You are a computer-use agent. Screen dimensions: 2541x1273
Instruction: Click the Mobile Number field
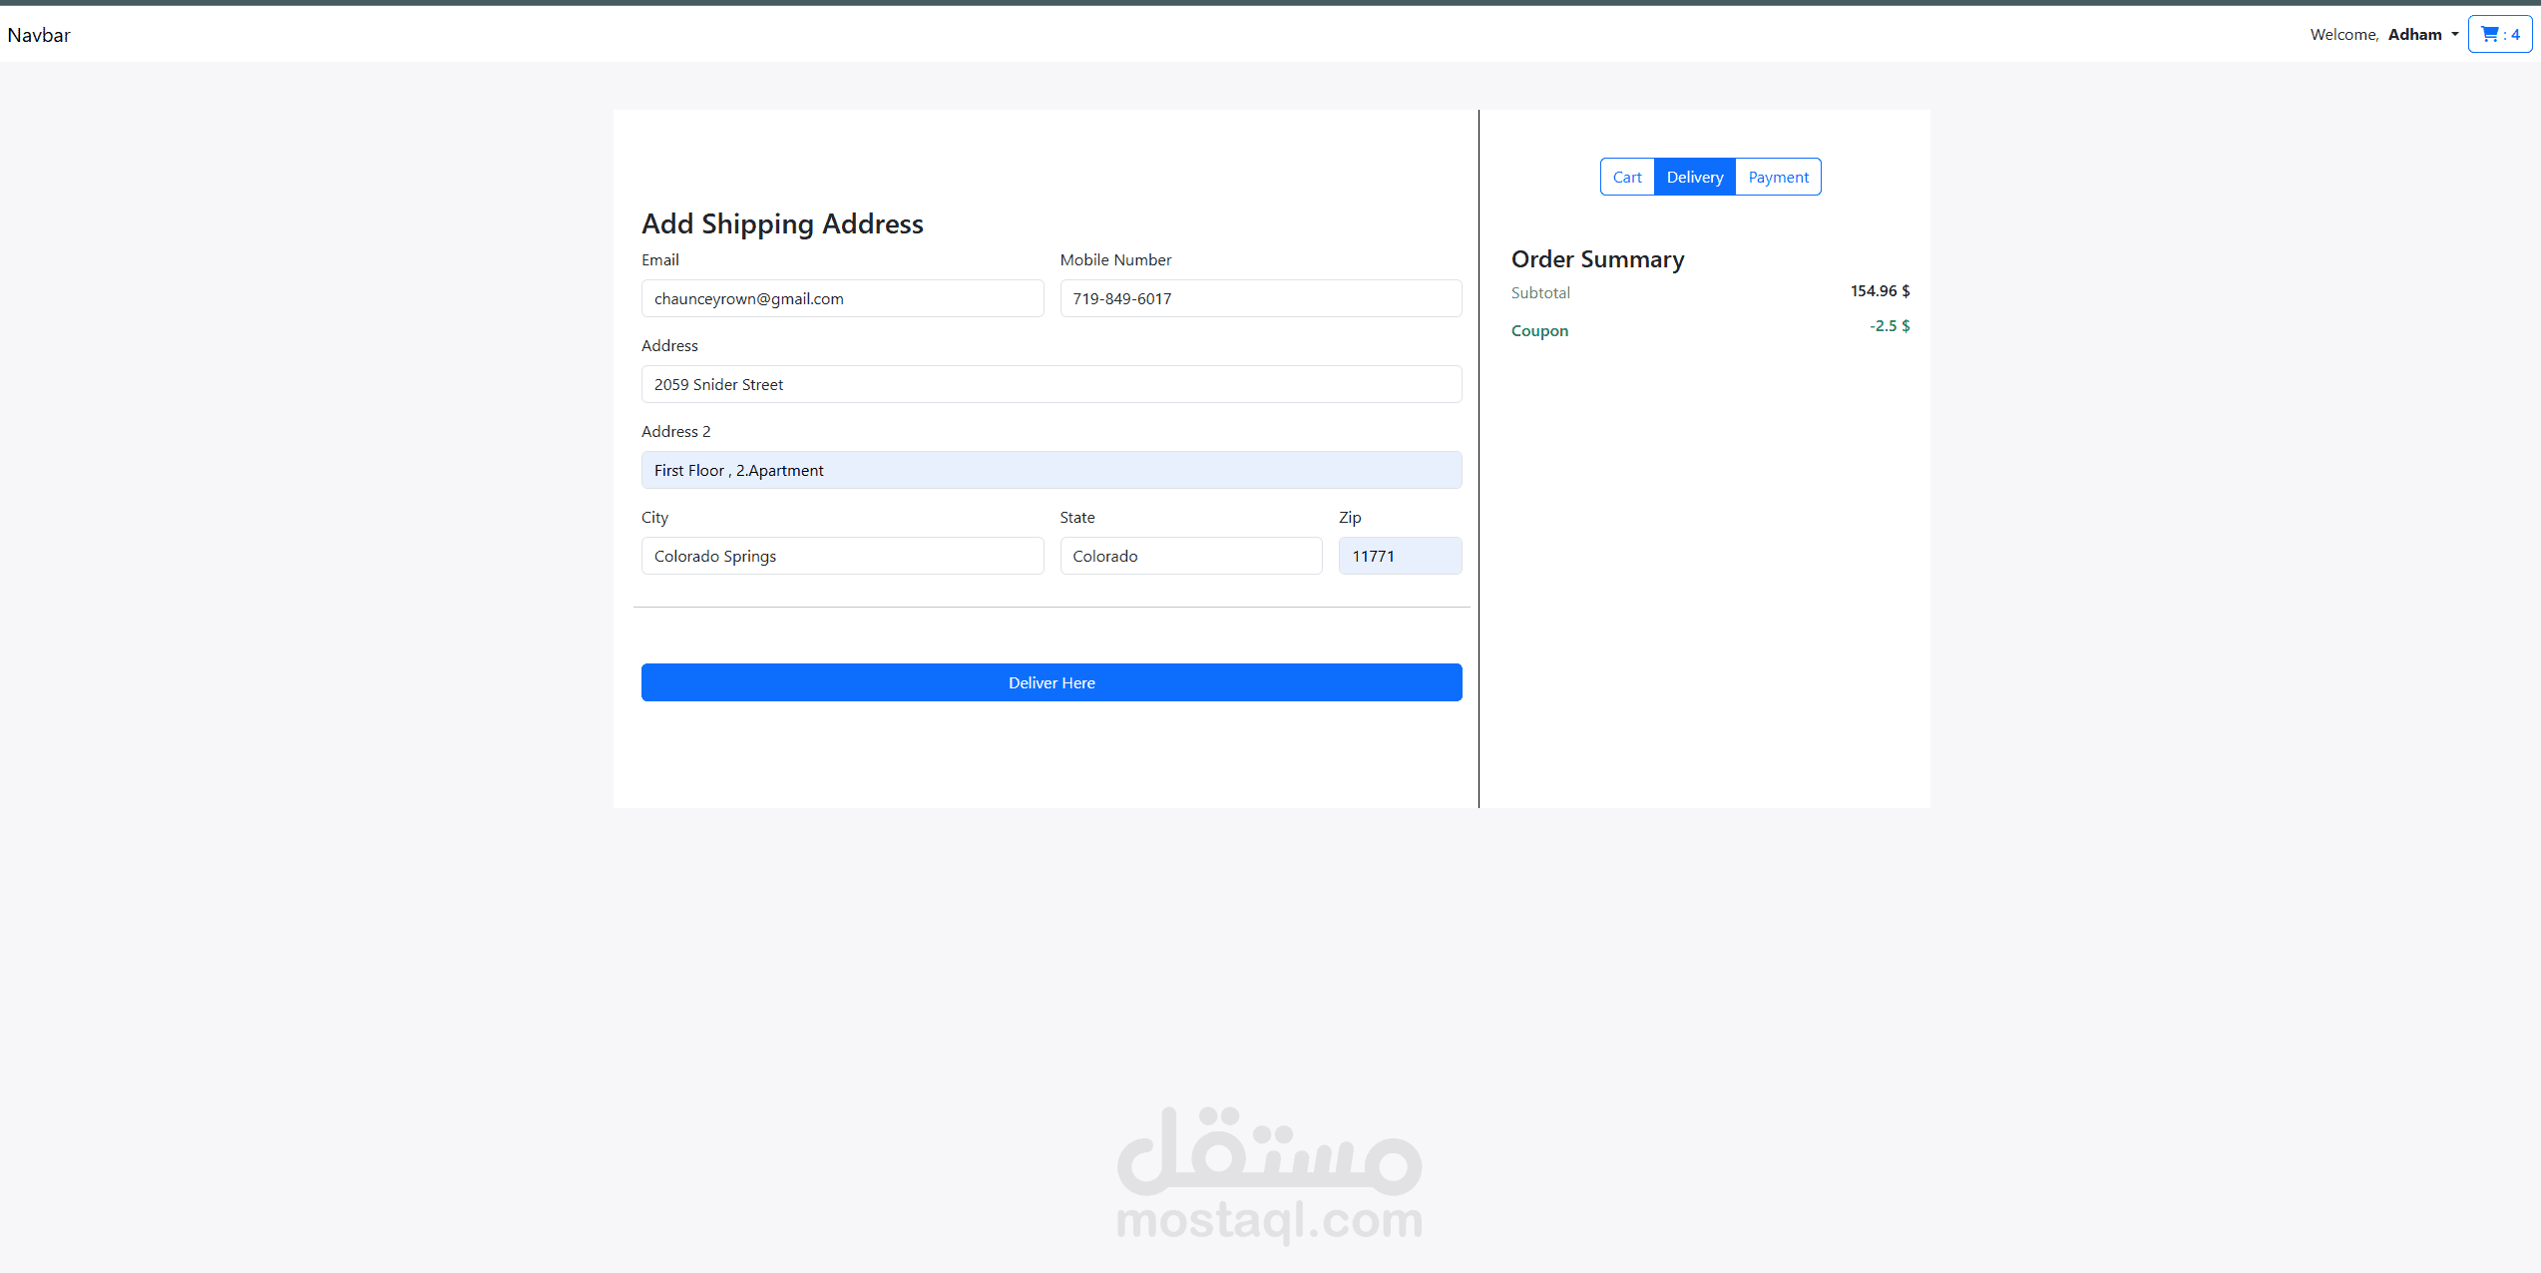pyautogui.click(x=1260, y=298)
